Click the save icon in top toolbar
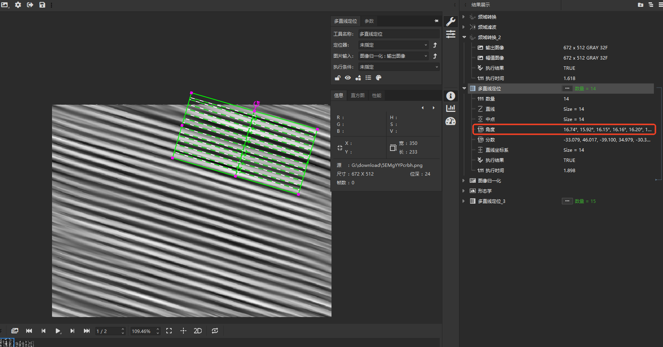 [x=42, y=5]
